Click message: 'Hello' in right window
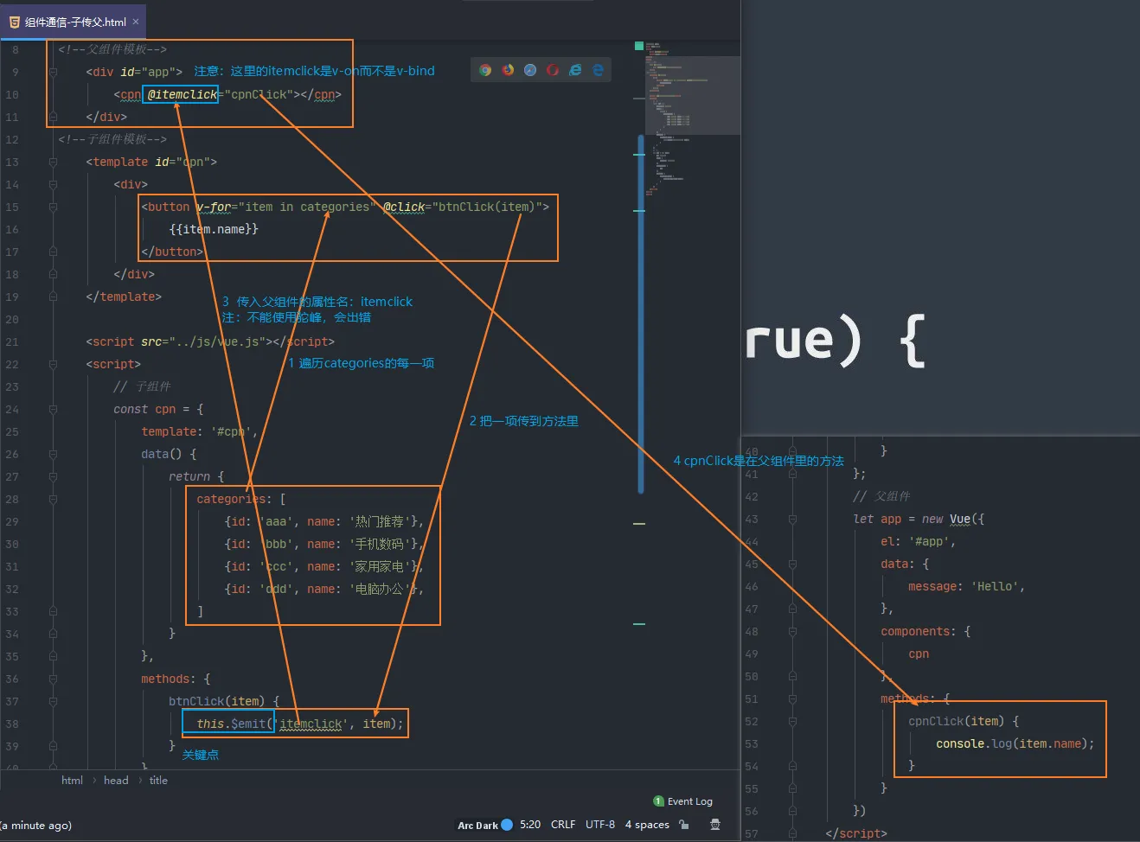 [x=967, y=586]
